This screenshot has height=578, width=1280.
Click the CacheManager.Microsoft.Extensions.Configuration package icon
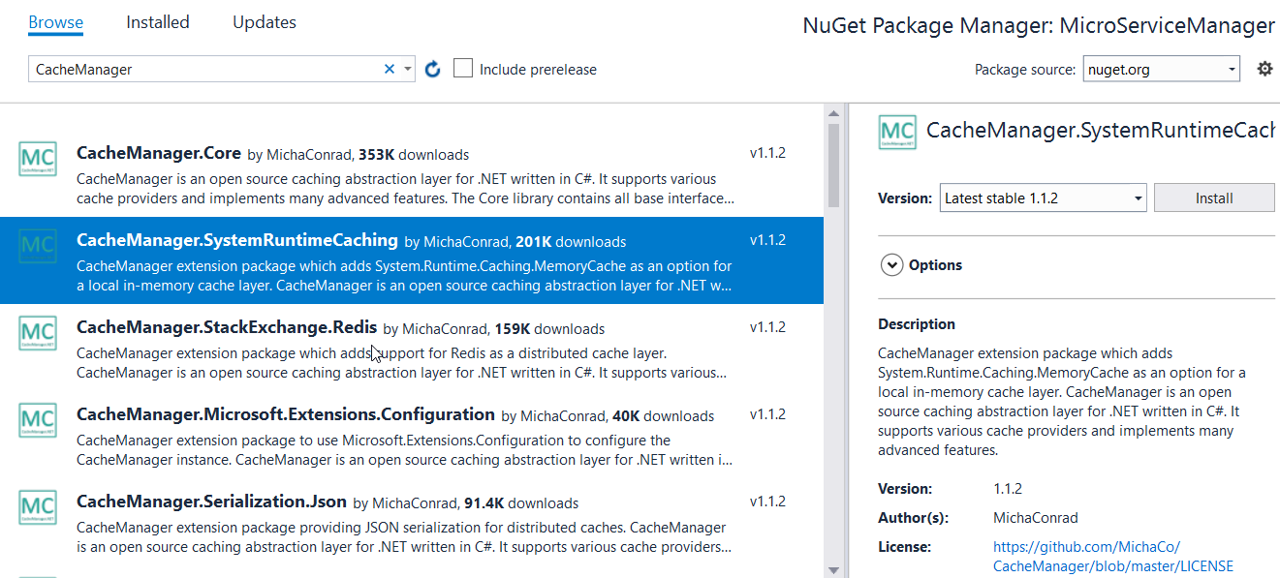[38, 420]
